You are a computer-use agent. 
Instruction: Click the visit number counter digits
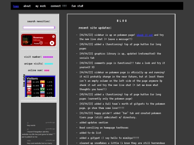(x=48, y=57)
